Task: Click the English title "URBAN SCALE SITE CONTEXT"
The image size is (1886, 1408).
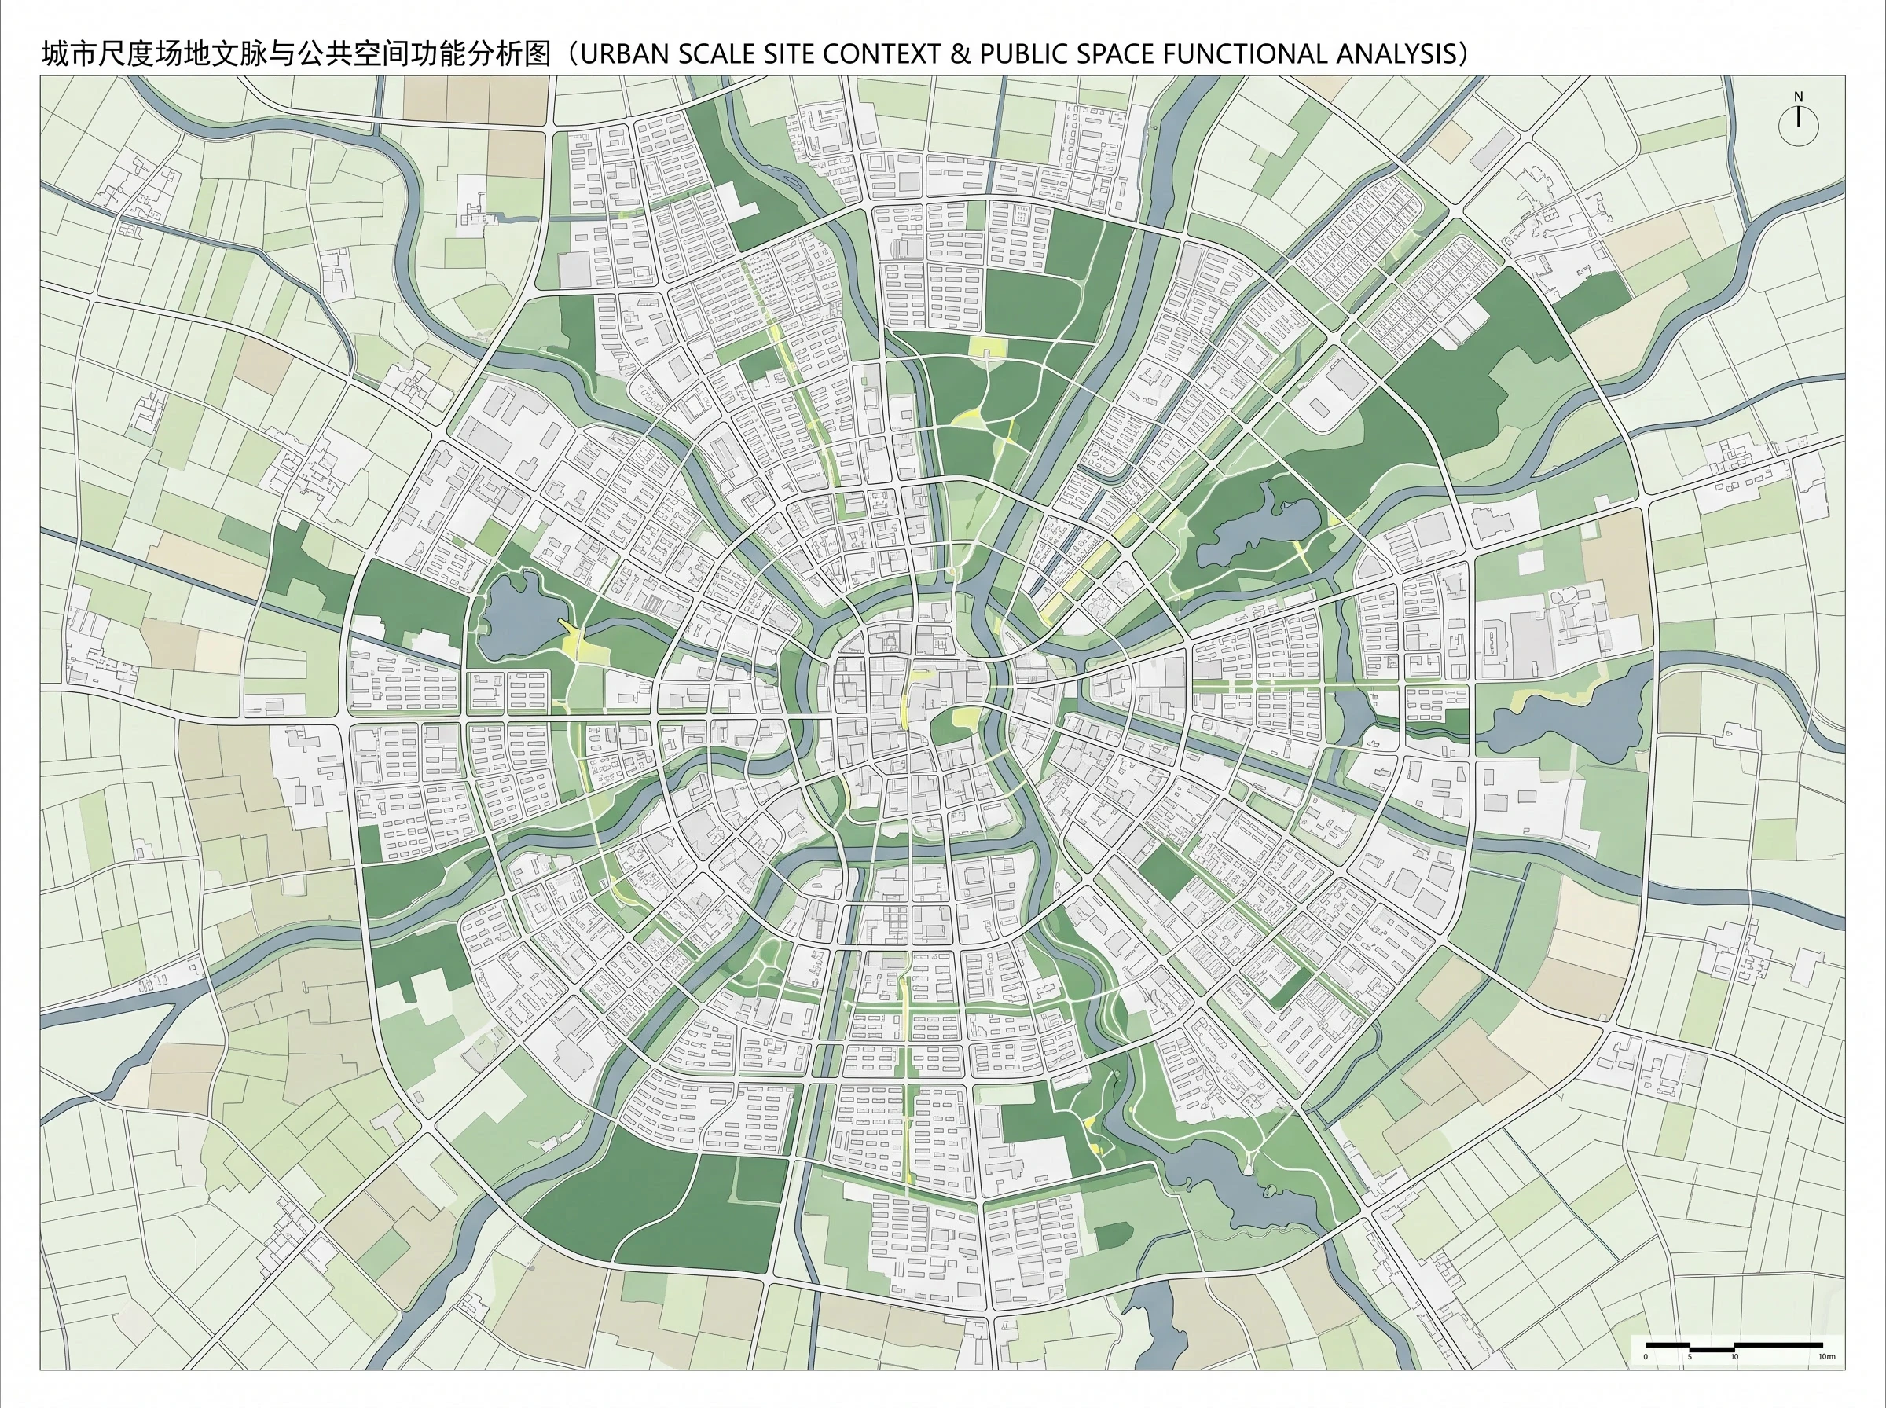Action: coord(760,53)
